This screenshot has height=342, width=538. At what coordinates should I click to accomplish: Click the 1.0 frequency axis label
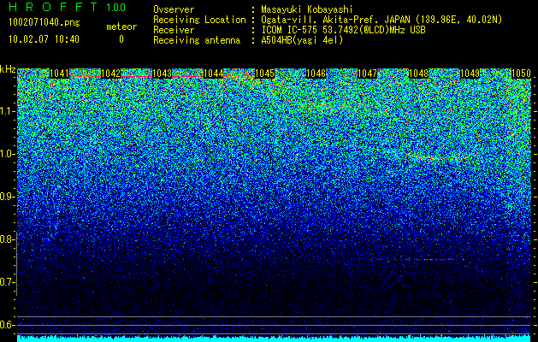click(x=7, y=154)
